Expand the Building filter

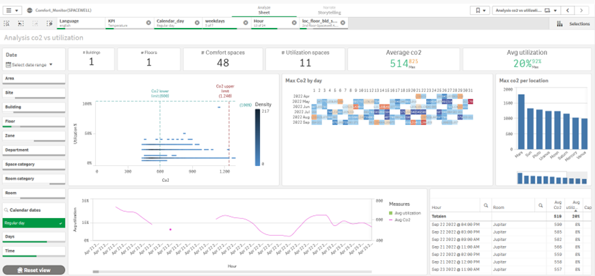click(34, 108)
